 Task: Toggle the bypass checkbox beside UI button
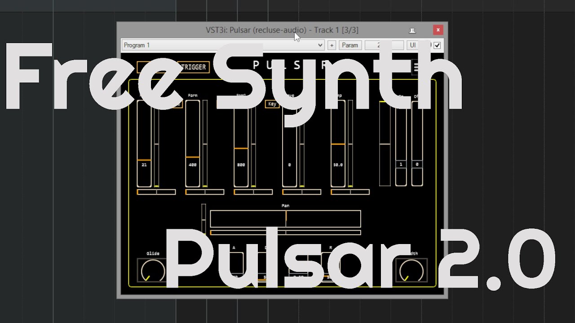(x=437, y=45)
